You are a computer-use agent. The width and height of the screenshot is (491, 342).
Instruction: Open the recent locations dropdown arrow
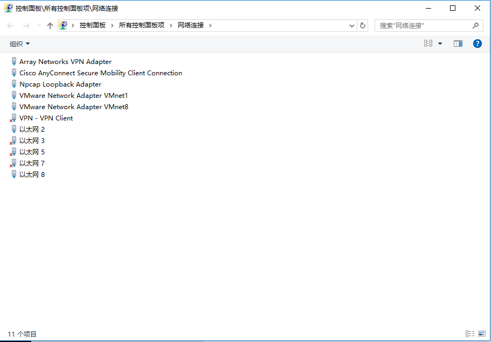pos(39,26)
